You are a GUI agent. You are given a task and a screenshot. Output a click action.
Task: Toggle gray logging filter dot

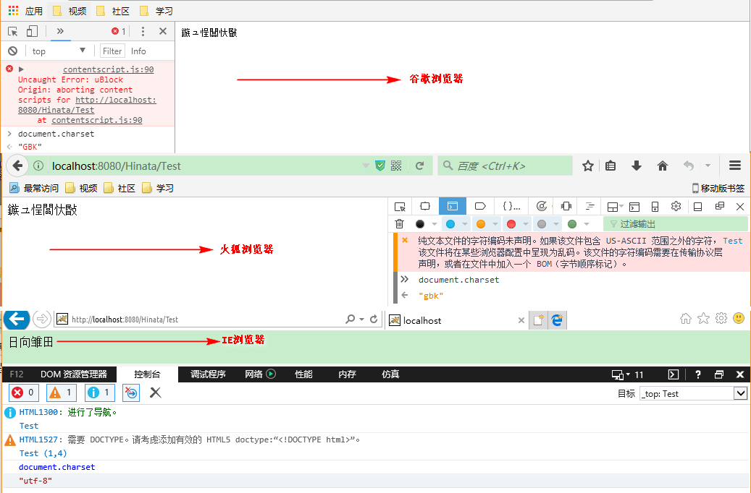[x=542, y=224]
